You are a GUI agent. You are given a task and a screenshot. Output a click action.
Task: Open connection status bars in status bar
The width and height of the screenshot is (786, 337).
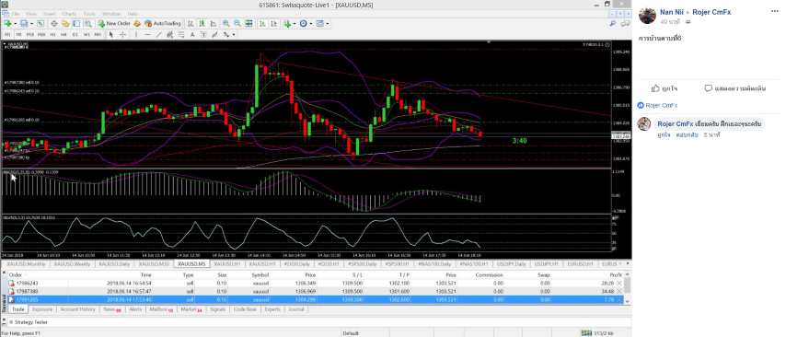(586, 333)
